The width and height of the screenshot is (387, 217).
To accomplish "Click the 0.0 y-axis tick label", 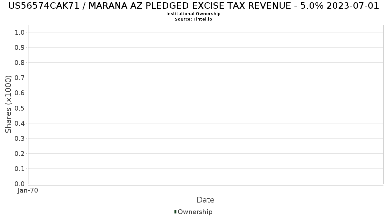I will coord(20,184).
